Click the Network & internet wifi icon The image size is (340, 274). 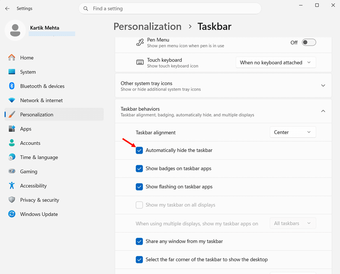pos(12,100)
